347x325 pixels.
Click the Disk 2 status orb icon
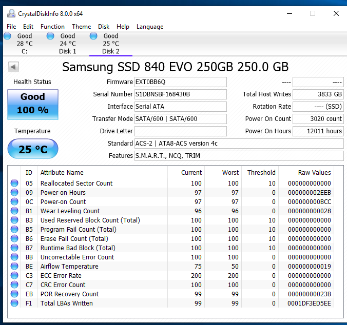93,36
